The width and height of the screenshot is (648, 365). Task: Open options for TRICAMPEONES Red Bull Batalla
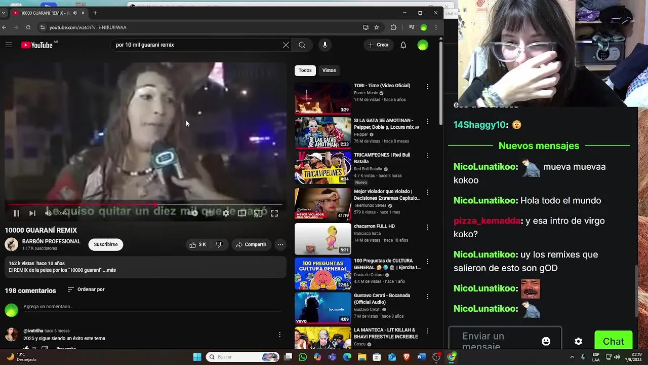point(428,156)
